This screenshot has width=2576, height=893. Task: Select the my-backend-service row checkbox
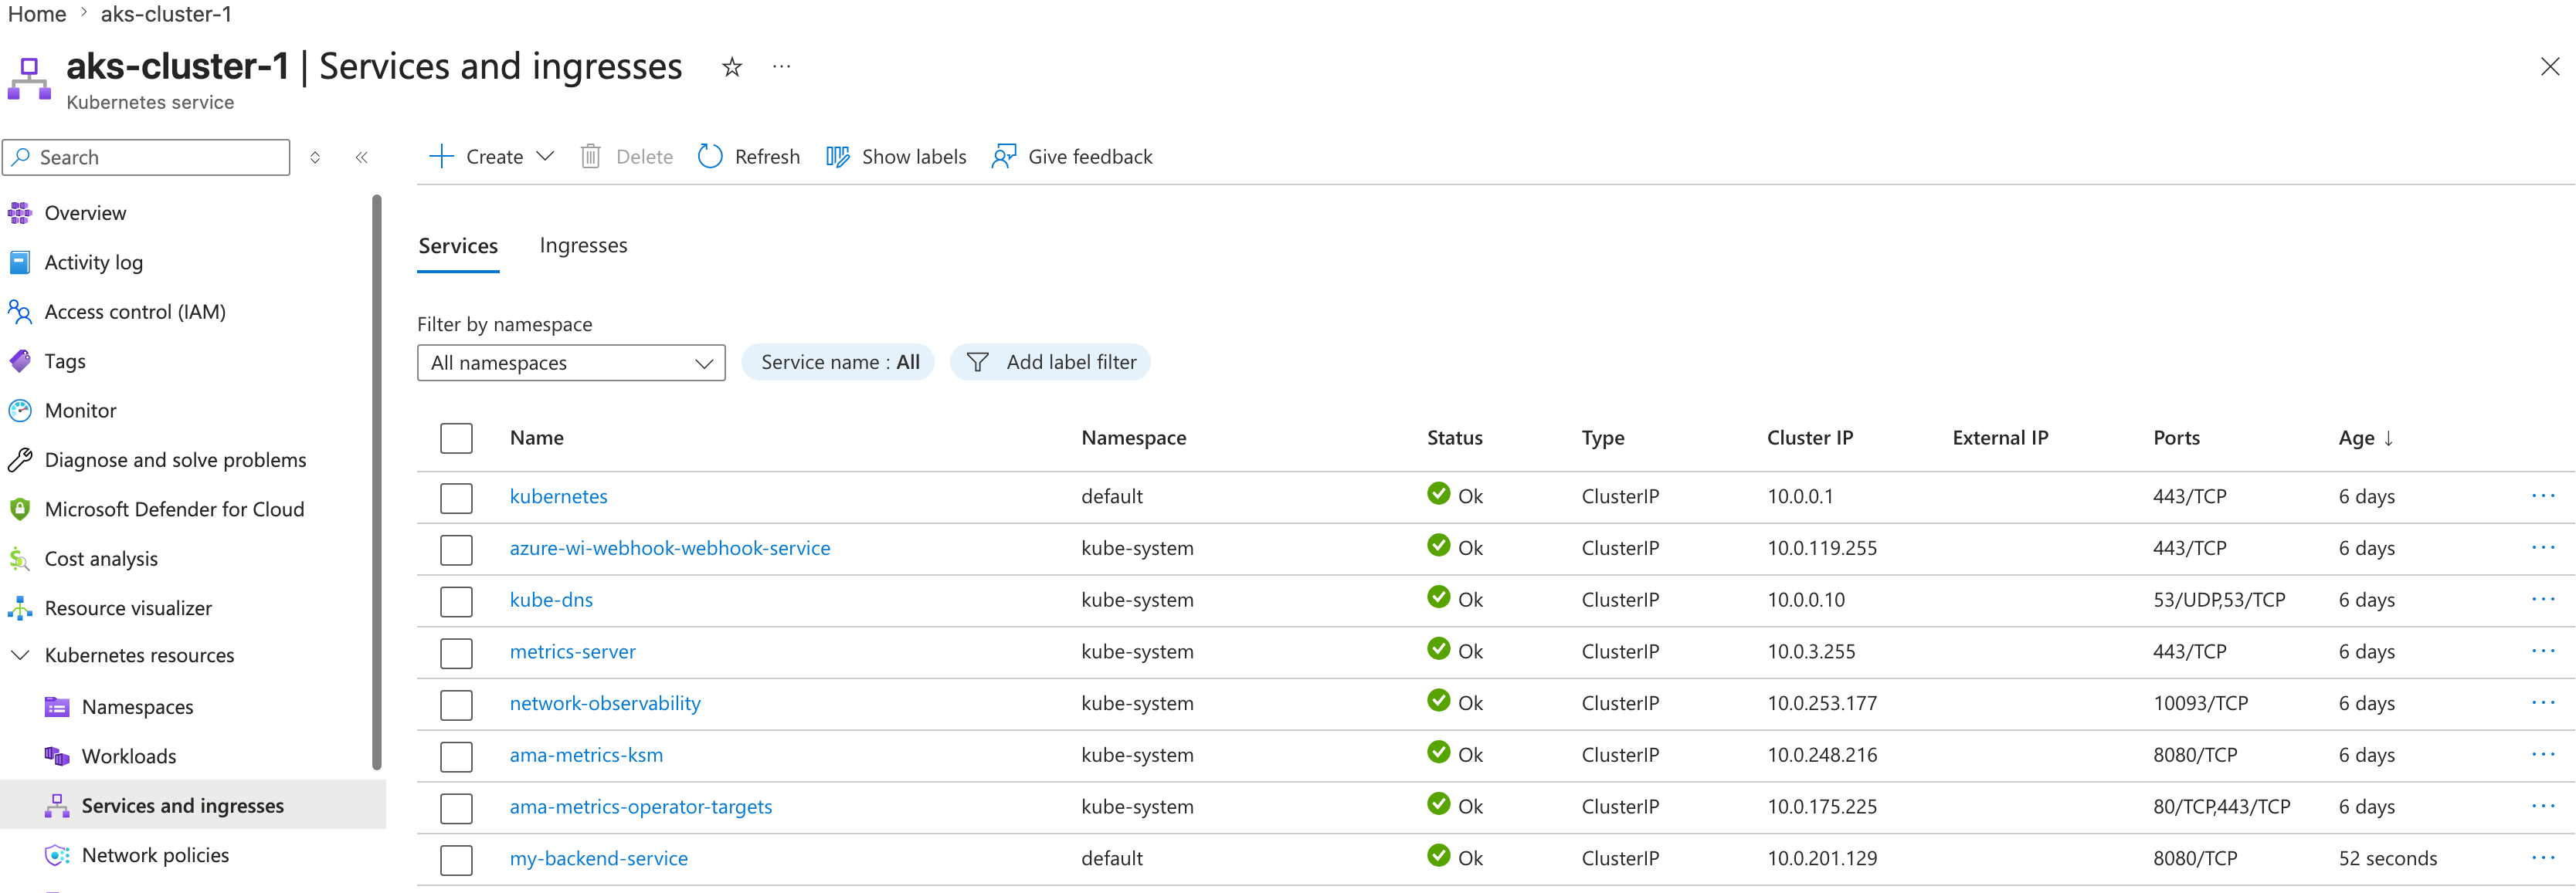click(456, 860)
